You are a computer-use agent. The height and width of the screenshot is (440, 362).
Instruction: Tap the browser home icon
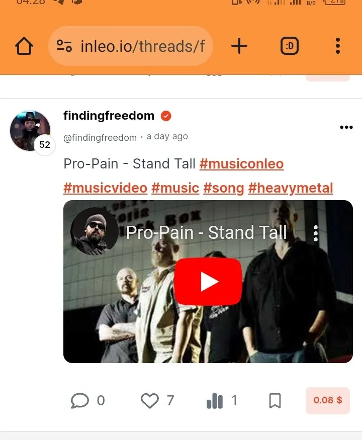click(24, 46)
